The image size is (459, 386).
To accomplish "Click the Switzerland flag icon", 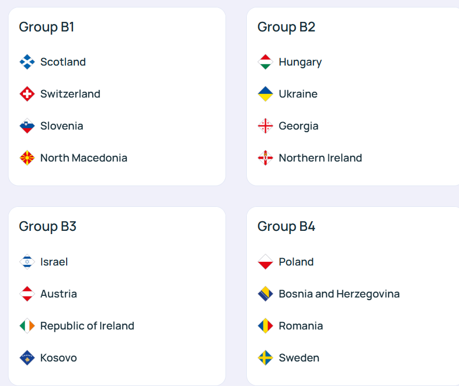I will pyautogui.click(x=27, y=94).
